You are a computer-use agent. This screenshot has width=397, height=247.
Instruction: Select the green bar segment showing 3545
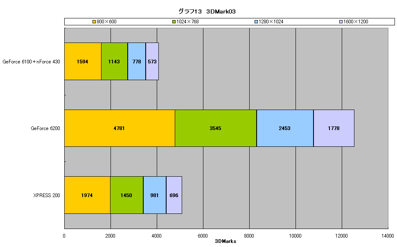coord(216,128)
